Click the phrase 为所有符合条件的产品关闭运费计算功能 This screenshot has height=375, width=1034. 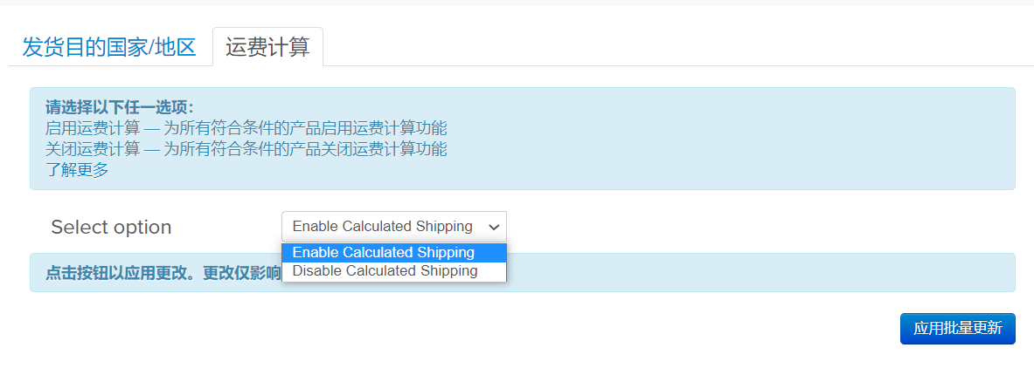coord(305,149)
